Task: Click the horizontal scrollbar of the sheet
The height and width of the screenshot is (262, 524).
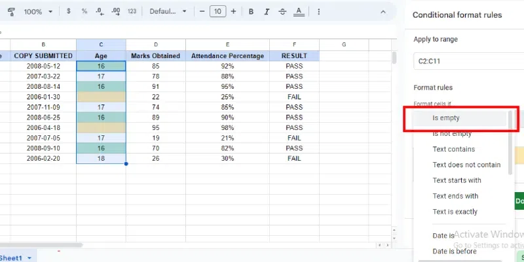Action: pyautogui.click(x=41, y=245)
